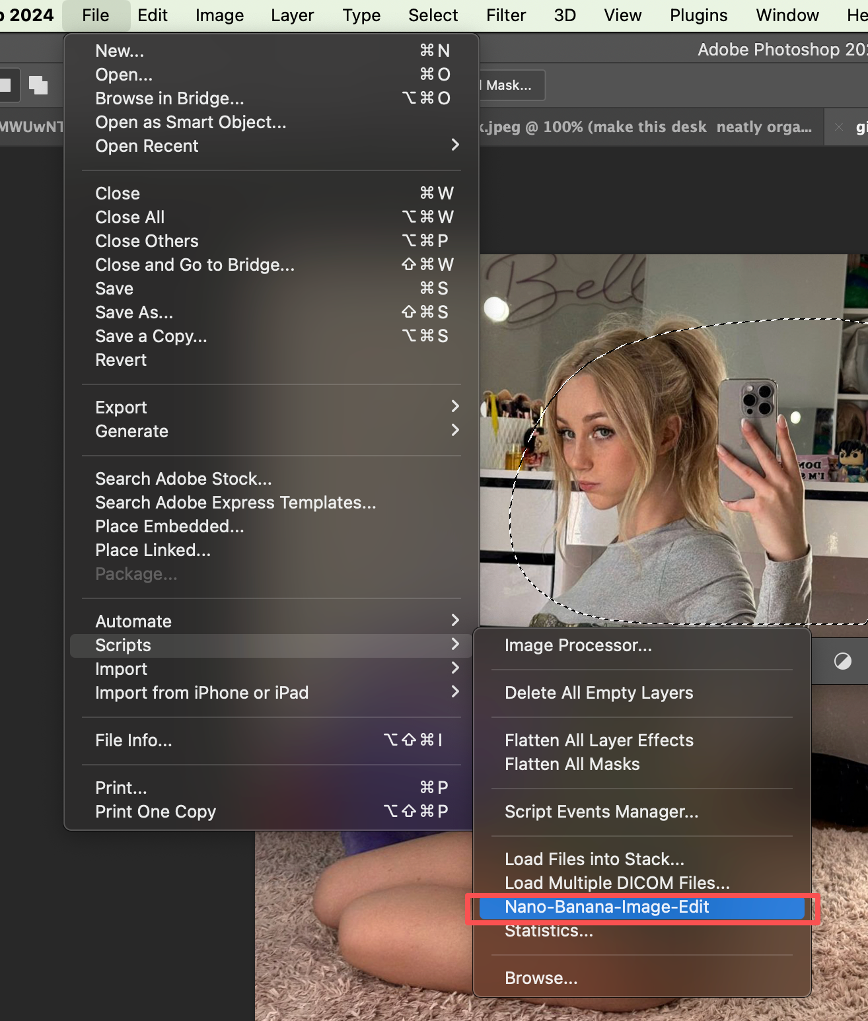868x1021 pixels.
Task: Choose Close Others
Action: click(271, 241)
